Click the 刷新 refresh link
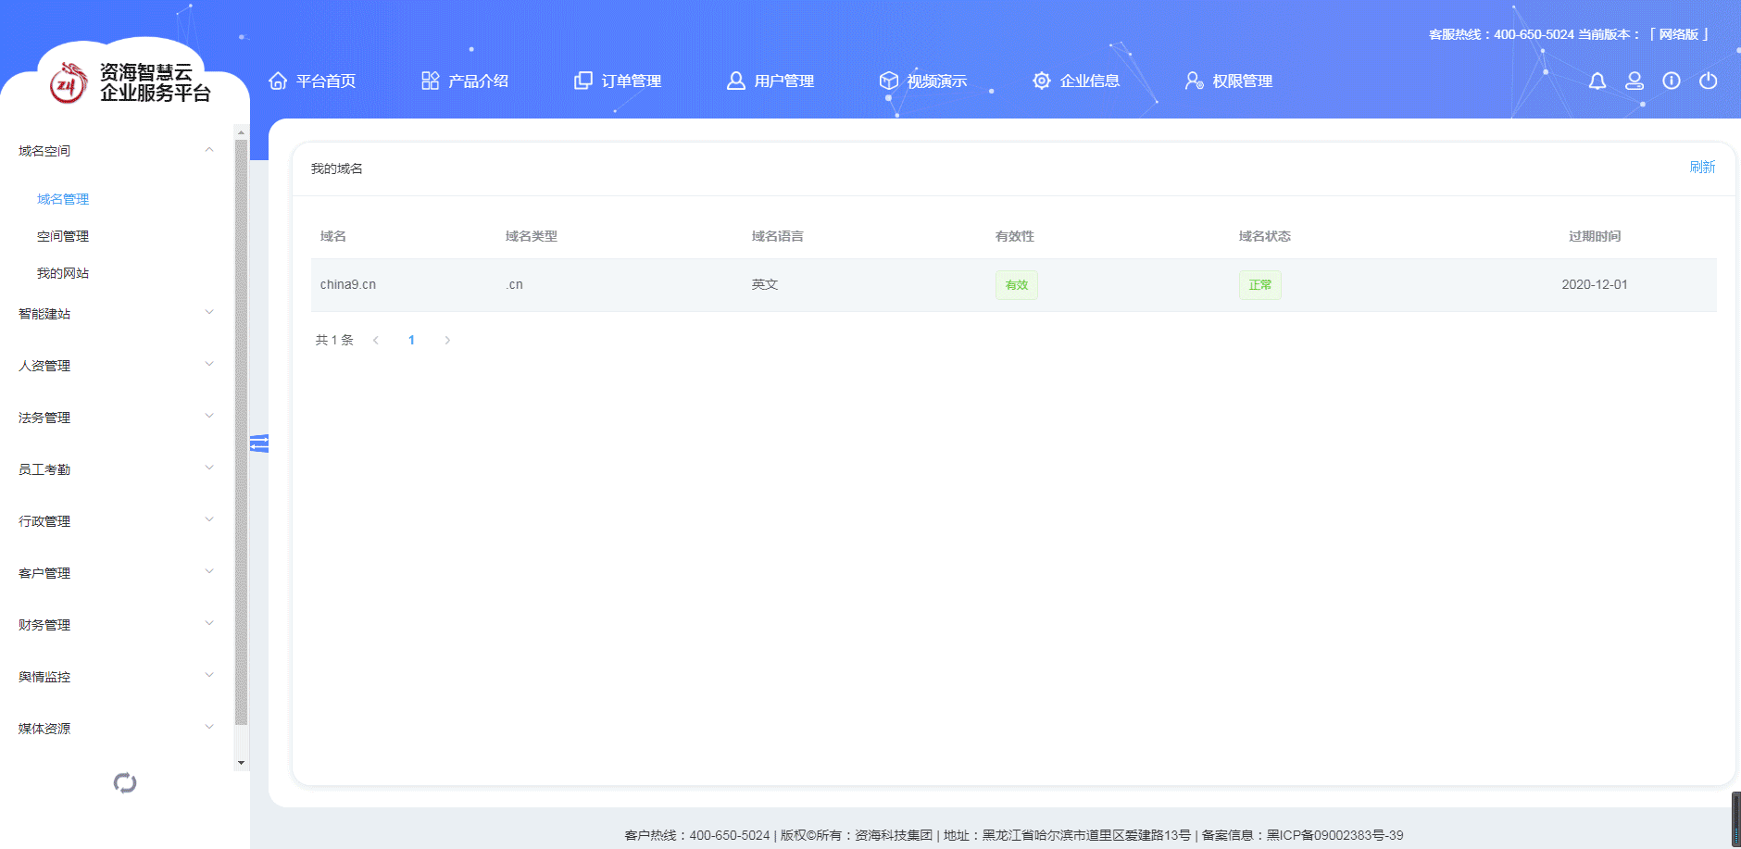Screen dimensions: 1741x849 coord(1702,167)
